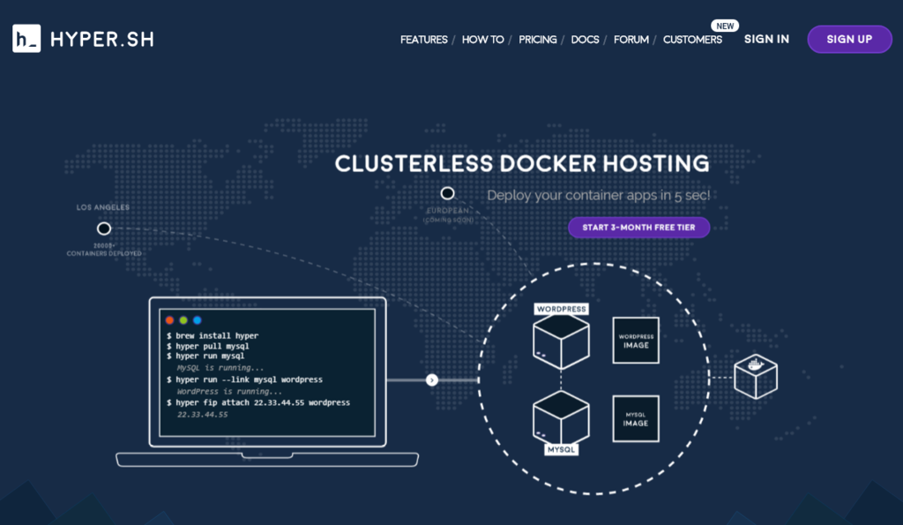Click the 'LOS ANGELES' label
This screenshot has height=525, width=903.
click(103, 207)
